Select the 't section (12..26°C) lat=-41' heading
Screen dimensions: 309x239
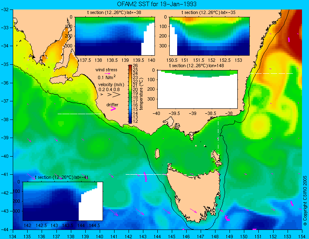(61, 177)
